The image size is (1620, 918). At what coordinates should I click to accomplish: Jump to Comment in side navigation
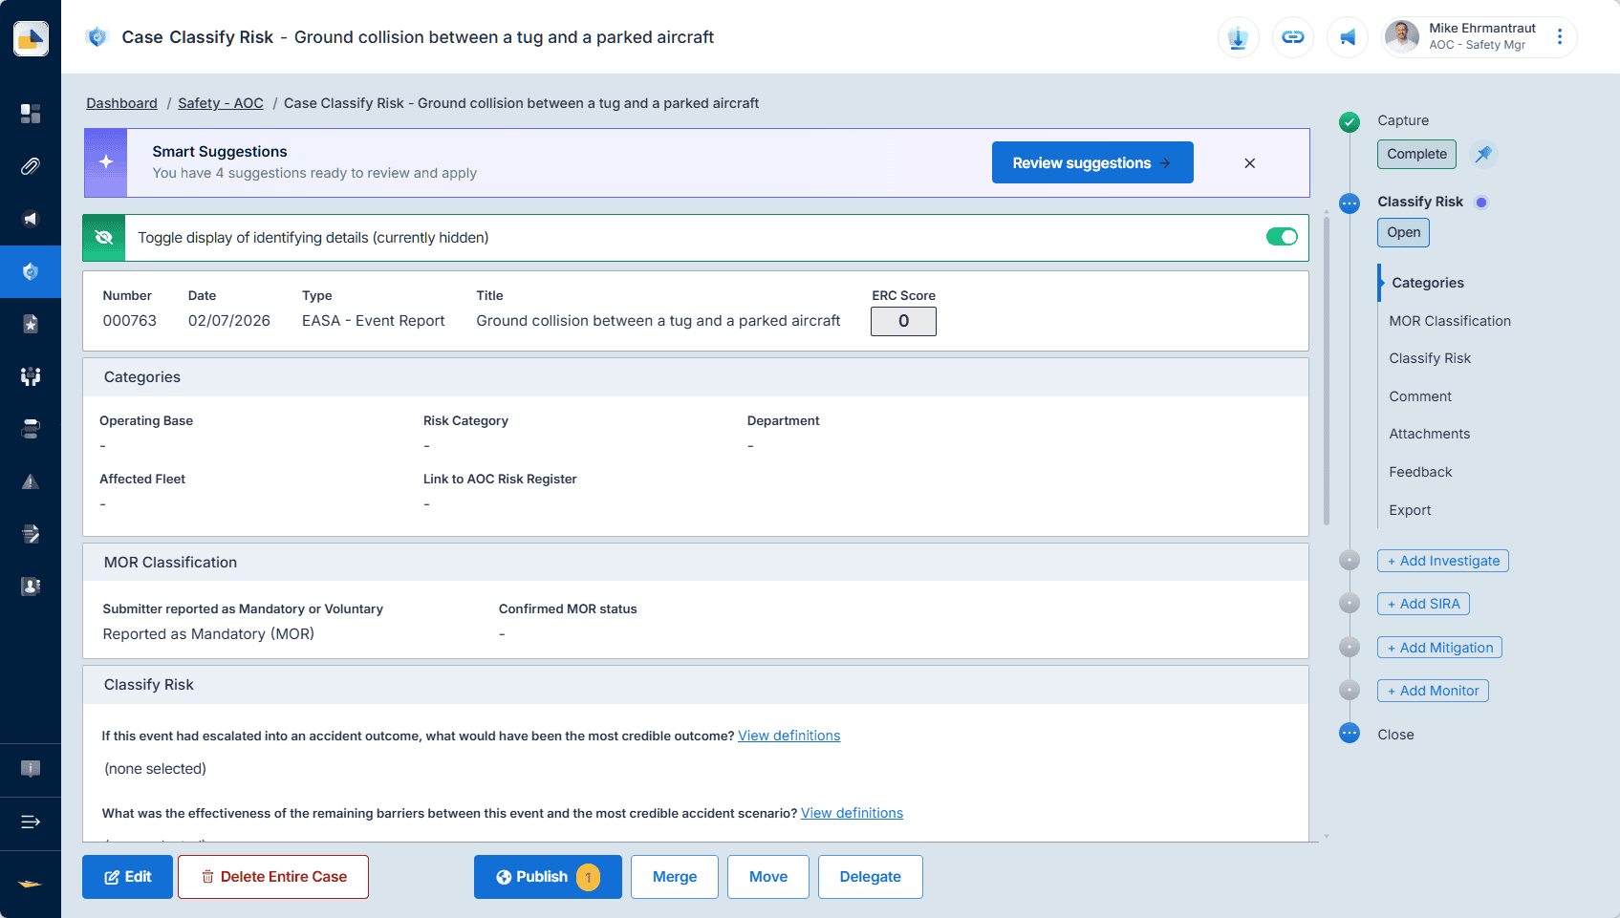point(1420,396)
